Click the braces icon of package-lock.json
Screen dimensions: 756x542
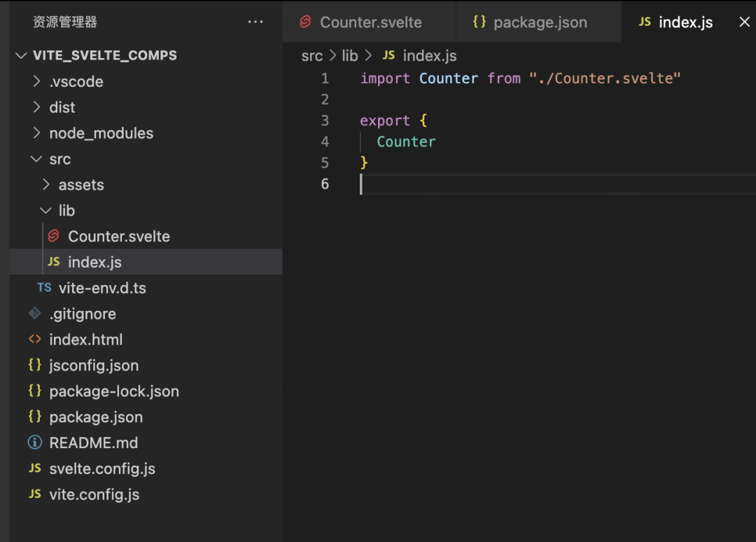[35, 391]
